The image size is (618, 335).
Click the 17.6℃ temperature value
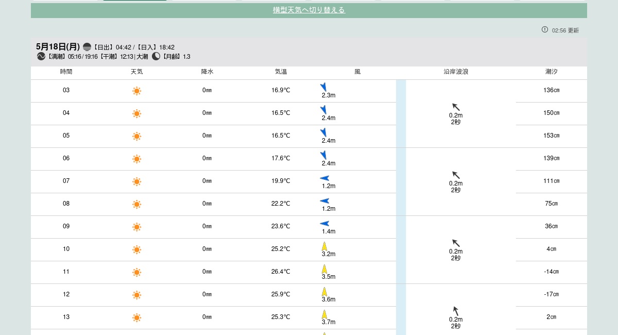281,159
